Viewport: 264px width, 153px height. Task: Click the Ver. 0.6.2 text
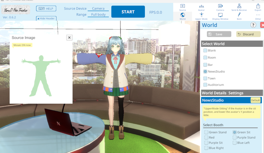(x=9, y=17)
